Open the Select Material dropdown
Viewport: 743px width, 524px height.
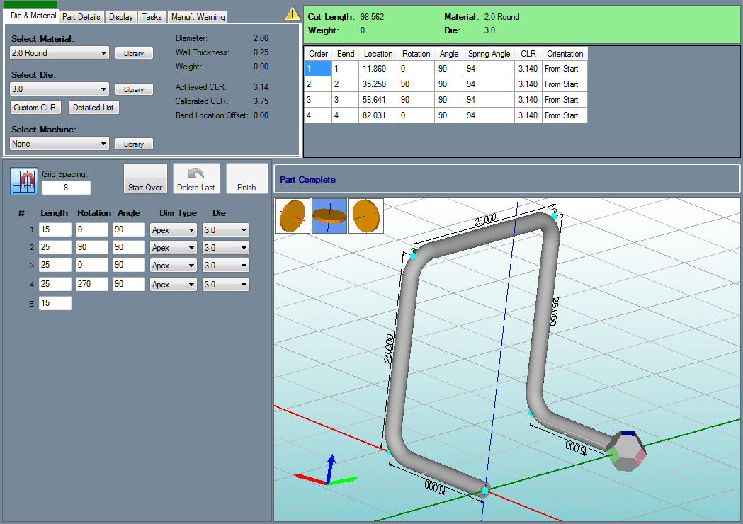click(59, 53)
